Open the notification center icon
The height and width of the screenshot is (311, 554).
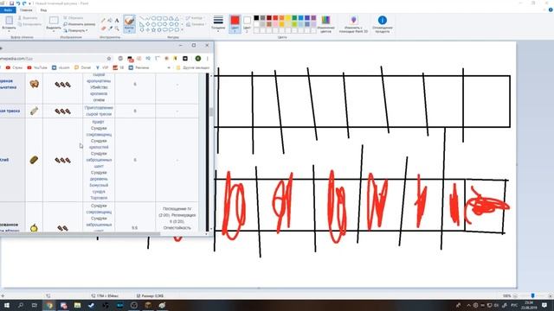(544, 305)
